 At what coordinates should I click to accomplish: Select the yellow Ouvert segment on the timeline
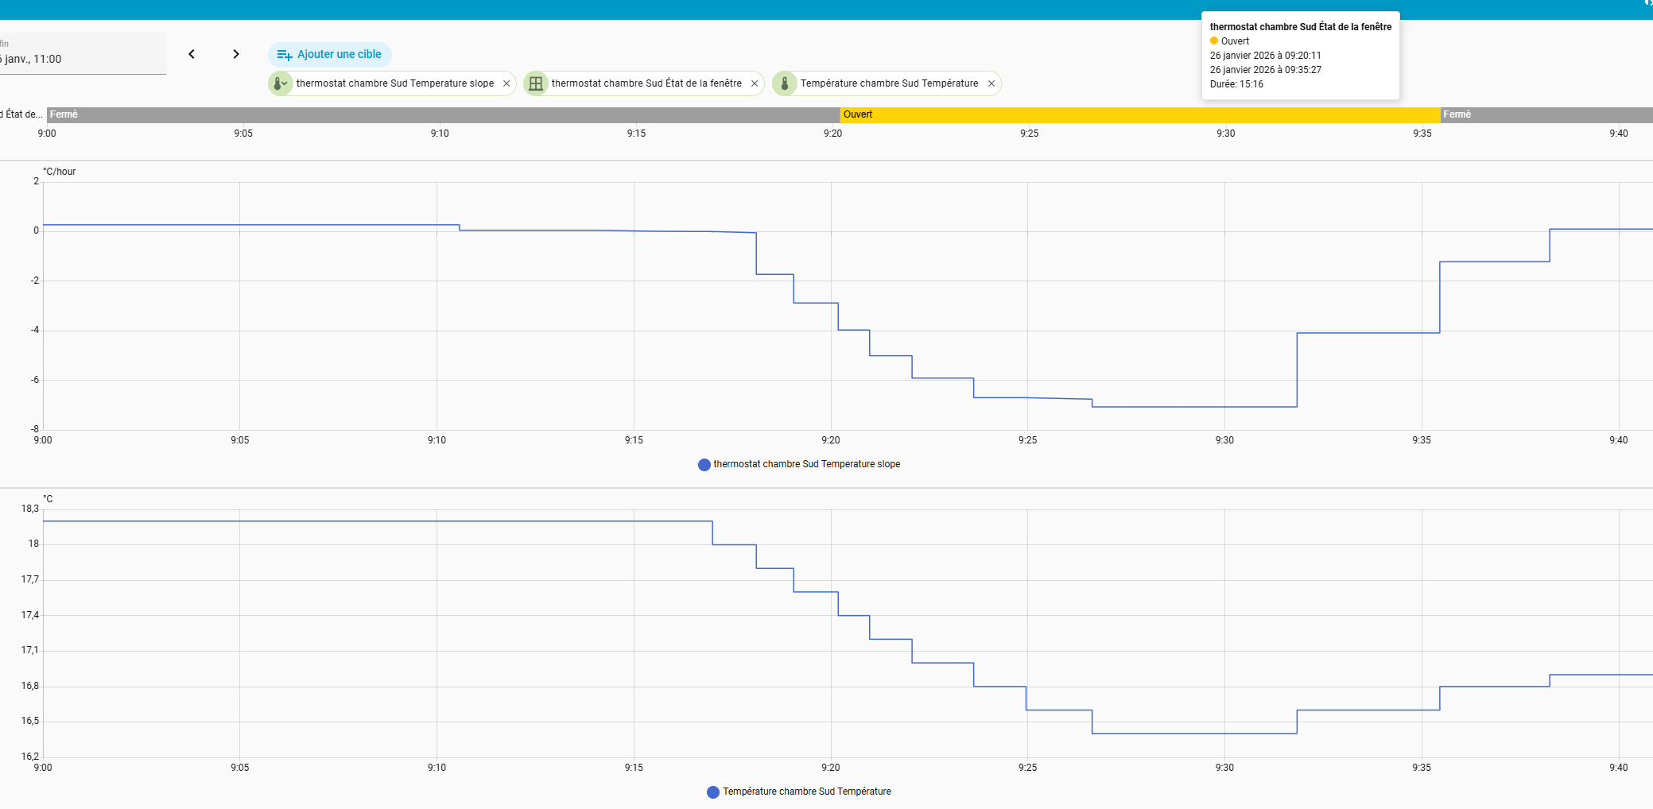pyautogui.click(x=1139, y=114)
